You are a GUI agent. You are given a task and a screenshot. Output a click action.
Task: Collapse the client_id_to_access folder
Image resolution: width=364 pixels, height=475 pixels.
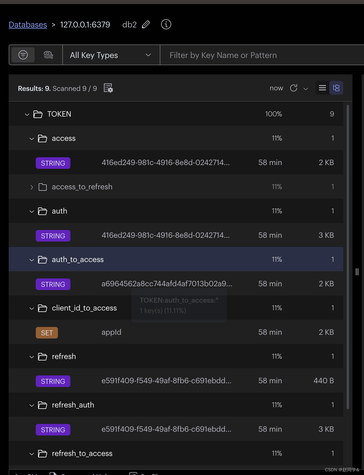[x=32, y=308]
